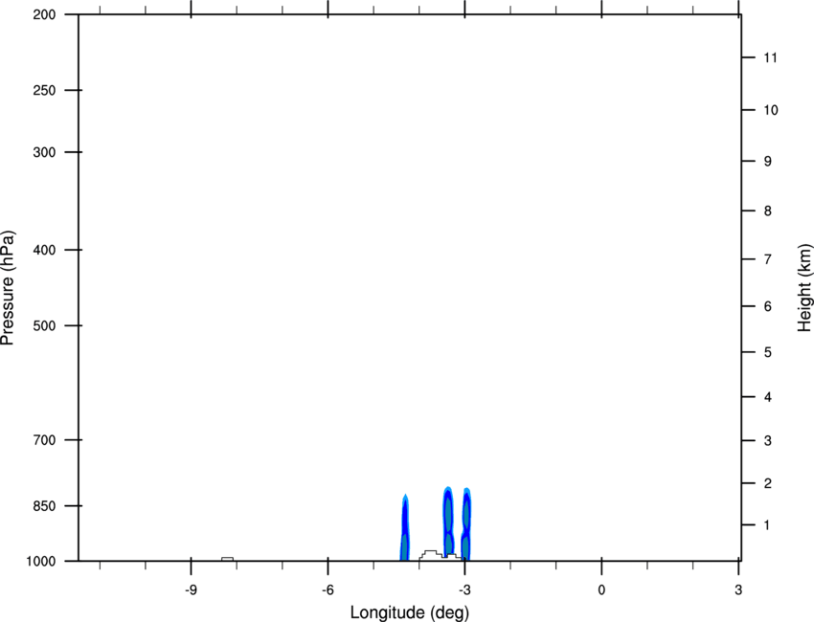Click height tick label 8
Image resolution: width=814 pixels, height=622 pixels.
768,211
